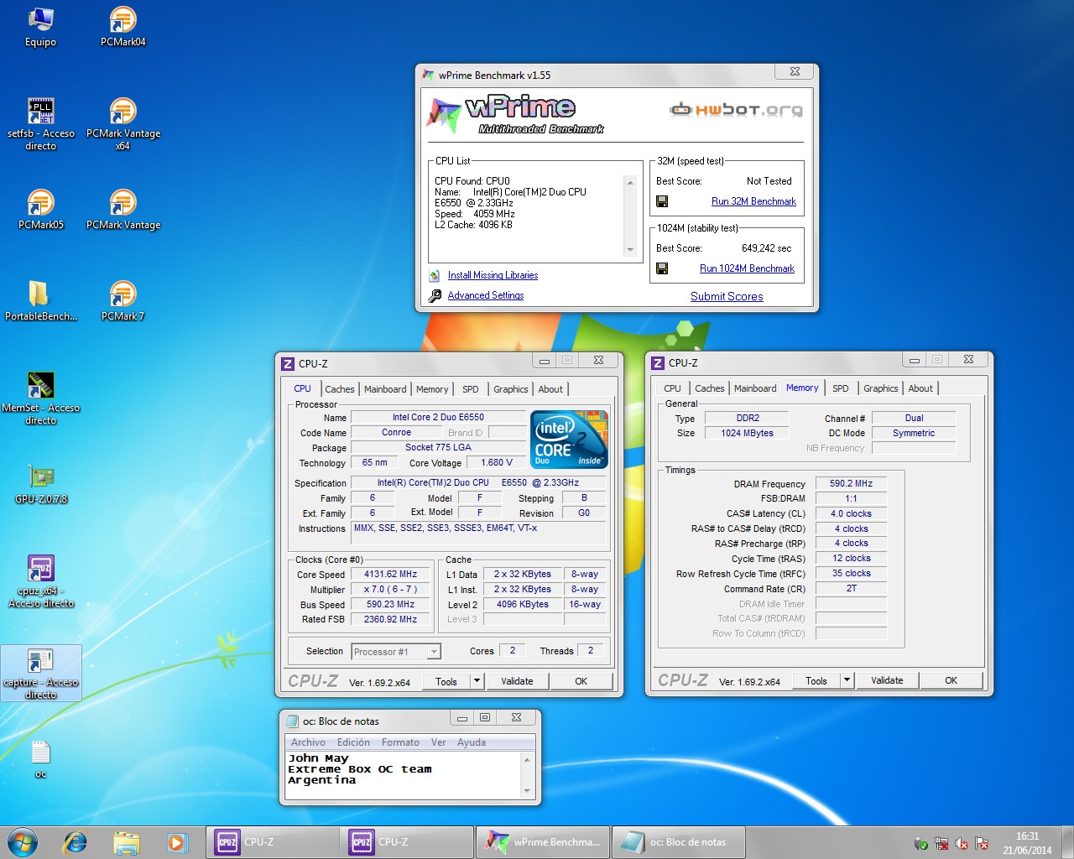The height and width of the screenshot is (859, 1074).
Task: Click the muted volume icon in the tray
Action: pyautogui.click(x=962, y=844)
